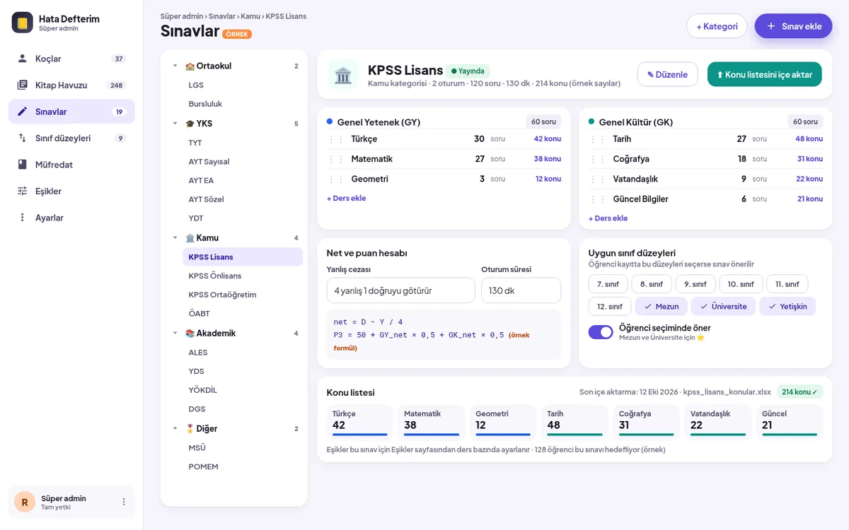Open the Eşikler menu item
849x530 pixels.
click(x=71, y=191)
